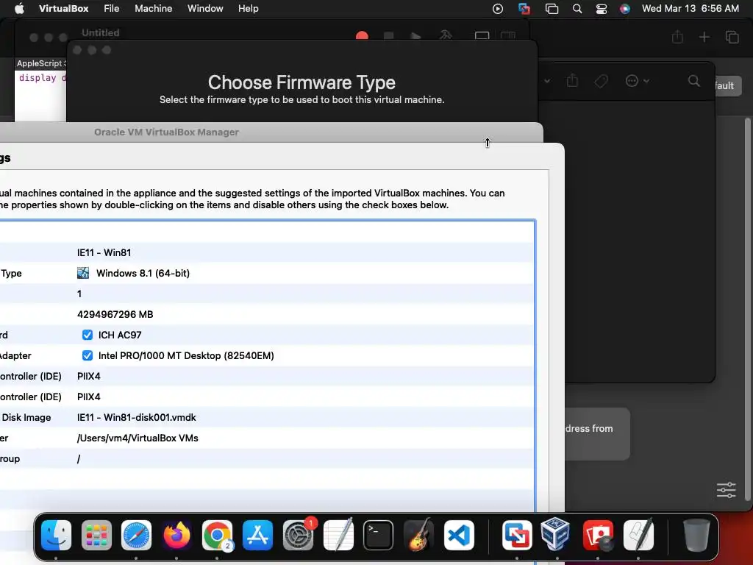Click the plus new tab icon
Screen dimensions: 753x565
tap(704, 37)
